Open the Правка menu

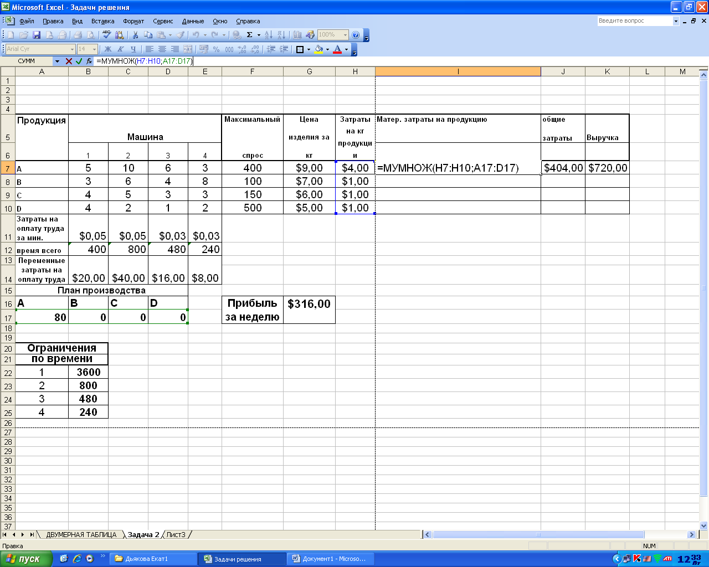click(53, 21)
